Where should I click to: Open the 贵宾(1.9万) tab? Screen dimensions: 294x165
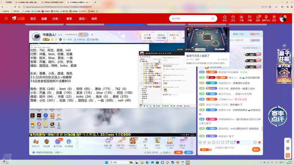(238, 34)
